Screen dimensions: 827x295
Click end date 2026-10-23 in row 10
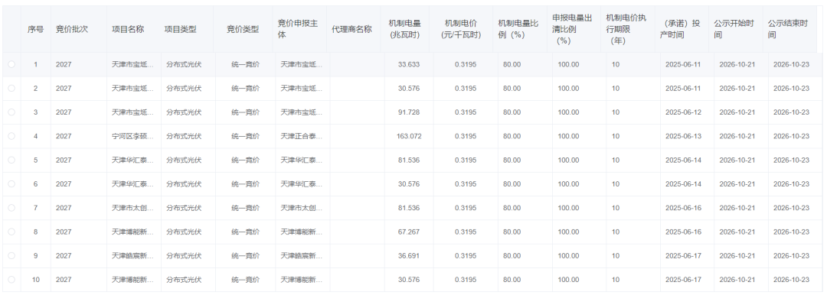tap(791, 280)
